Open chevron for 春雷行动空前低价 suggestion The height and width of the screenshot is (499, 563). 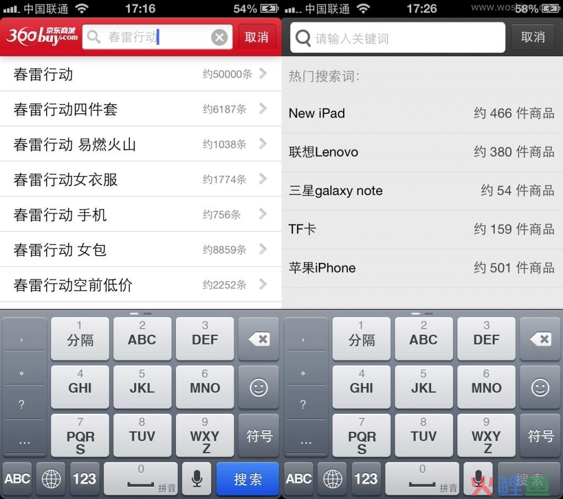pyautogui.click(x=263, y=284)
